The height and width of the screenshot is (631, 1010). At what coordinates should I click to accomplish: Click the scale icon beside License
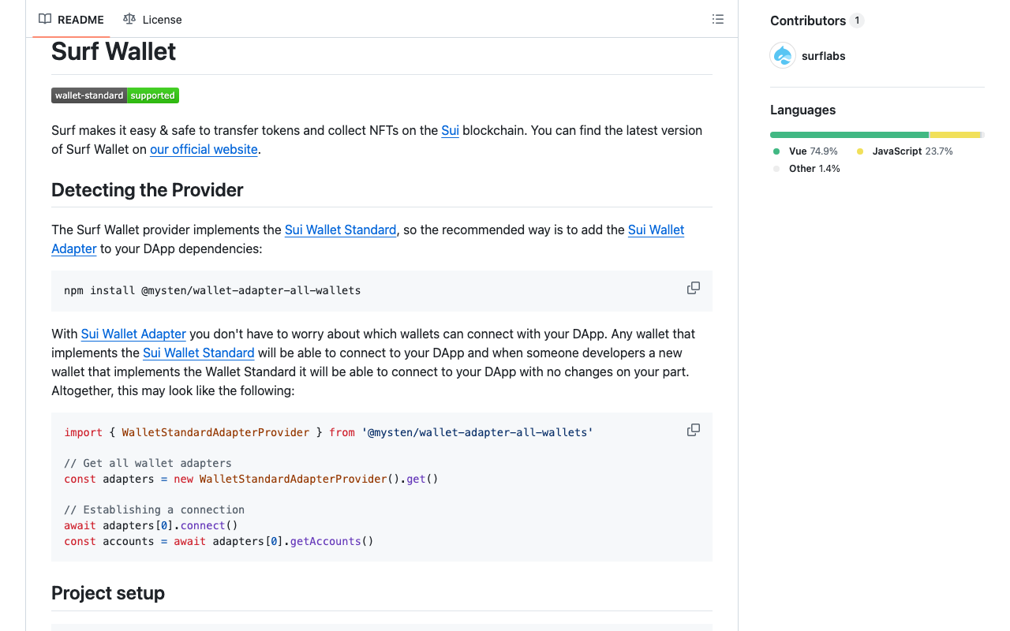129,19
